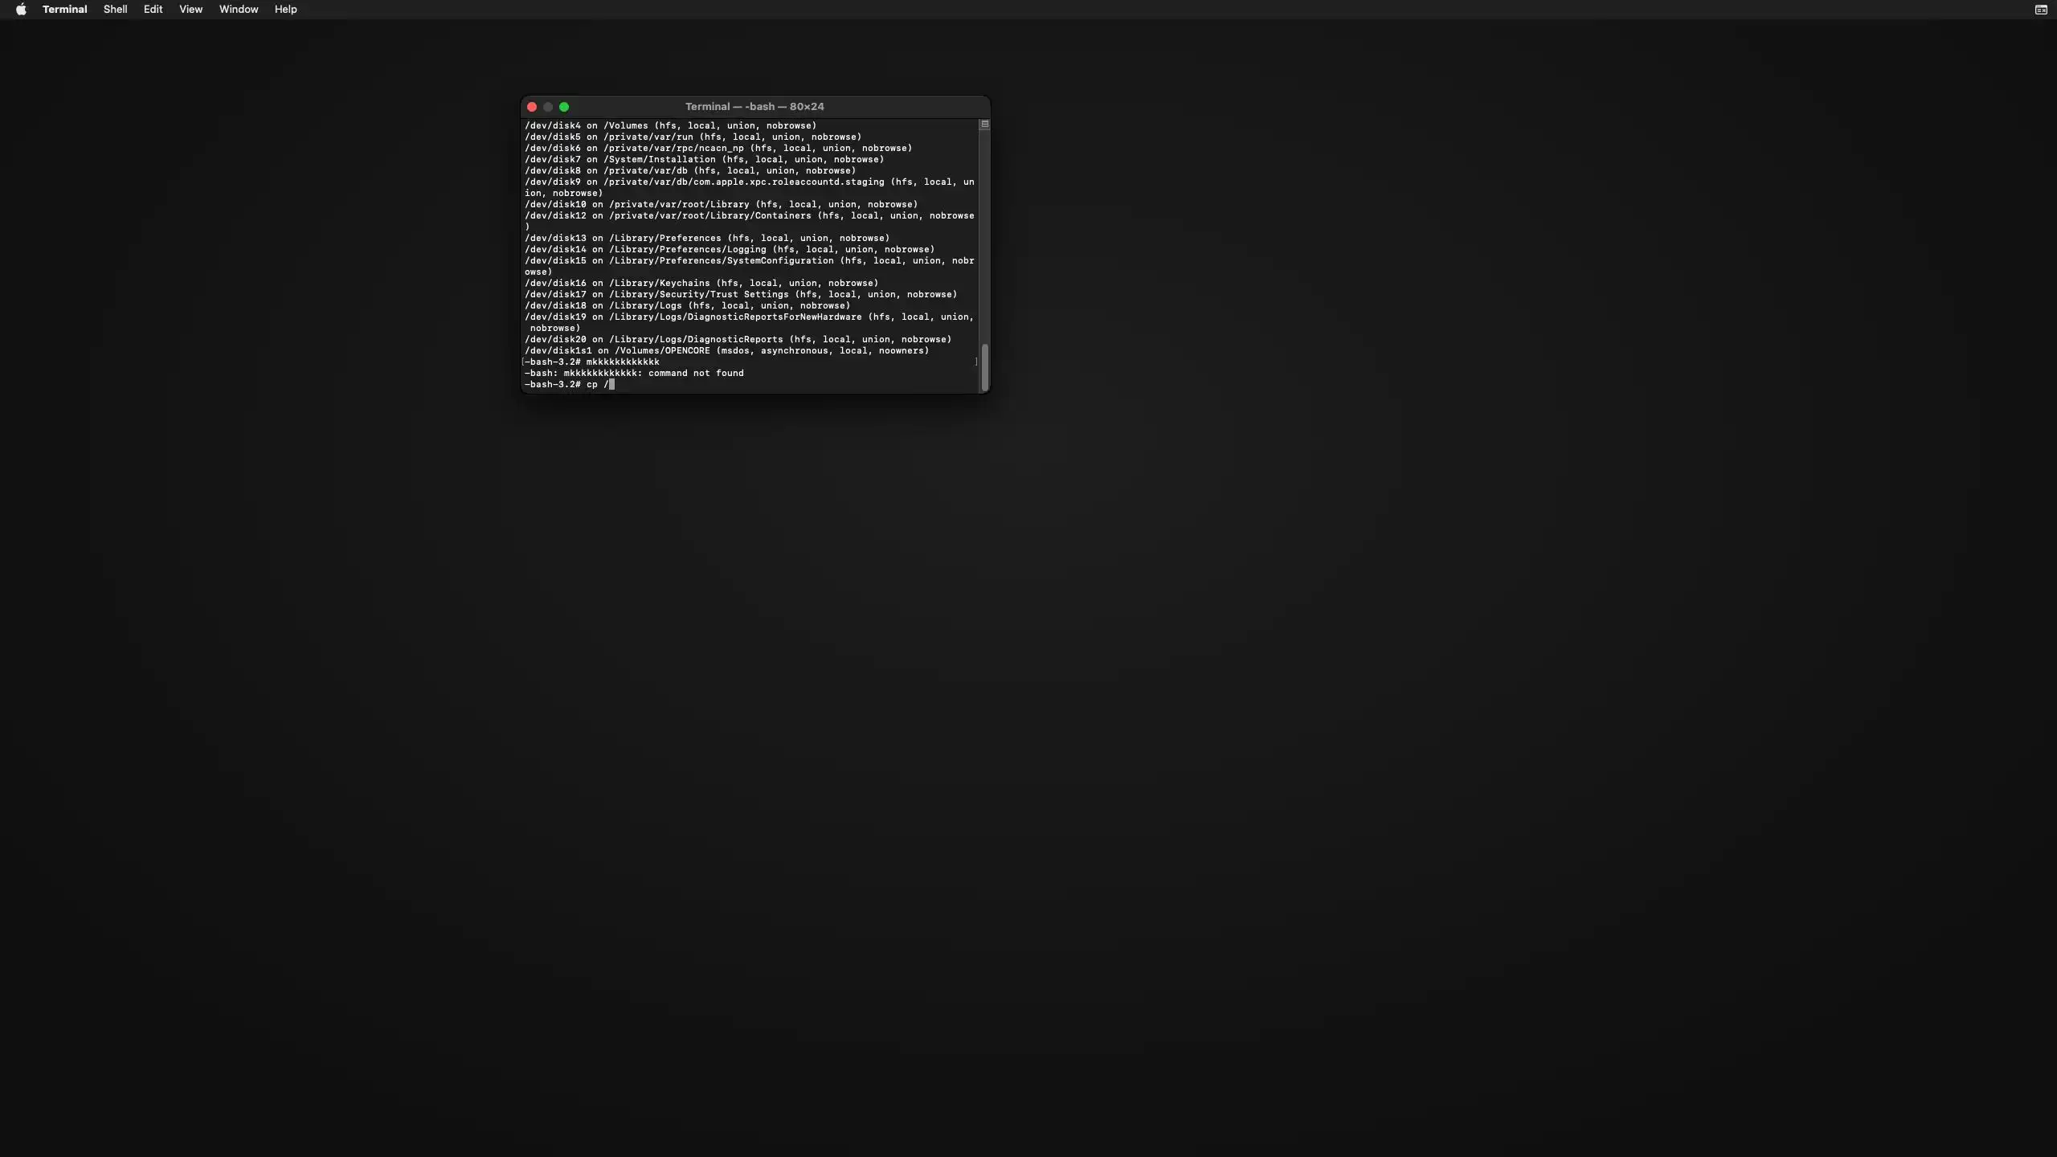The width and height of the screenshot is (2057, 1157).
Task: Click the gray minimize window button
Action: pos(548,107)
